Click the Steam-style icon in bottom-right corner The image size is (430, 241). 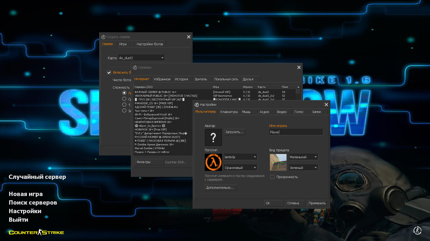tap(417, 230)
